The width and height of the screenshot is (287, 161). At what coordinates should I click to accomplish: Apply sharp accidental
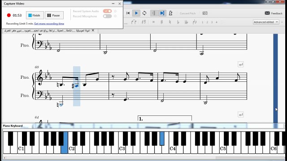(161, 22)
